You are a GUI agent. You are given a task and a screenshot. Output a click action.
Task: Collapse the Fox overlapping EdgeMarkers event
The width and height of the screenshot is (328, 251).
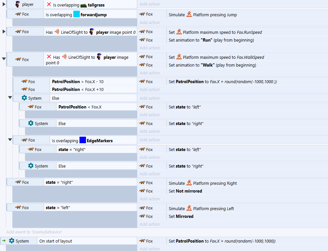pyautogui.click(x=10, y=140)
